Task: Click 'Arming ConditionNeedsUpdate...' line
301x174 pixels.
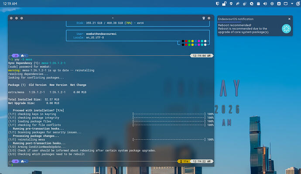Action: [37, 147]
